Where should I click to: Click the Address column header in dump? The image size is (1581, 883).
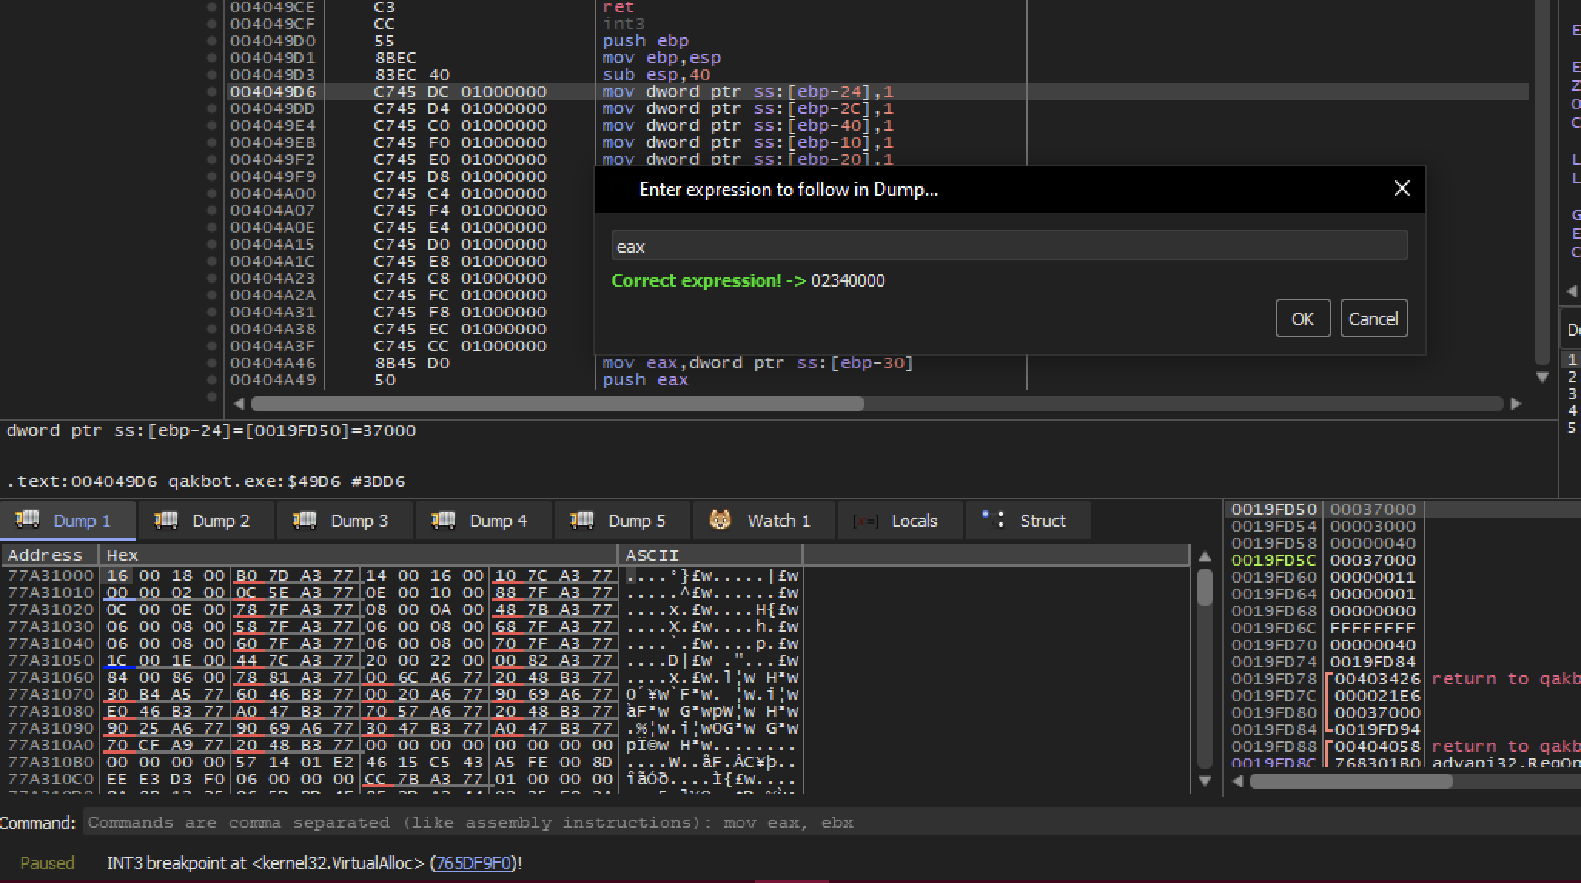[49, 555]
